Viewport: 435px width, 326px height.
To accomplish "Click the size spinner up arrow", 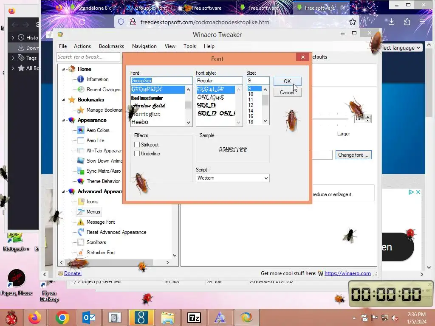I will tap(368, 117).
